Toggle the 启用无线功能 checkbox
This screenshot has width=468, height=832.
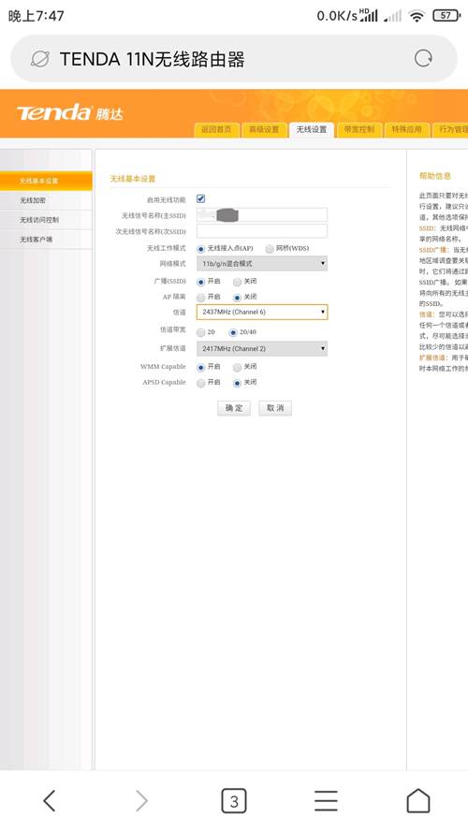[x=200, y=199]
